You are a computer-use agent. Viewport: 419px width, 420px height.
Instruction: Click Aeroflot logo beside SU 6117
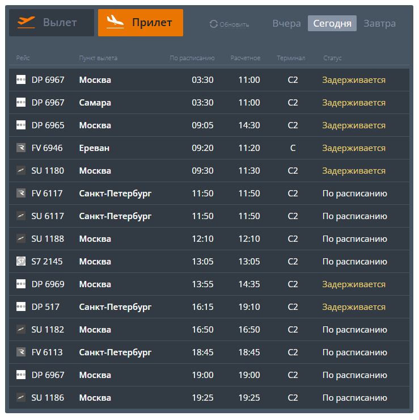pos(21,216)
